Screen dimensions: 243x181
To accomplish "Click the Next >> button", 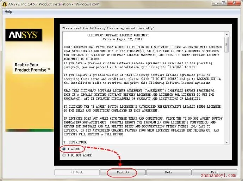I will (123, 172).
